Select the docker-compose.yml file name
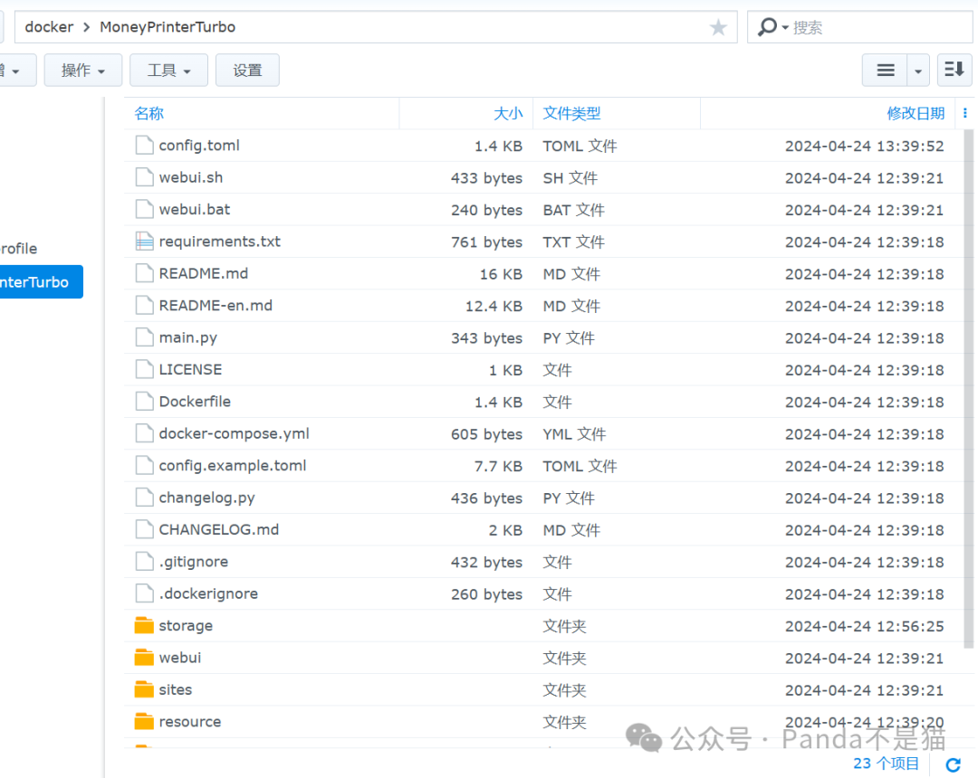Image resolution: width=978 pixels, height=778 pixels. point(234,433)
